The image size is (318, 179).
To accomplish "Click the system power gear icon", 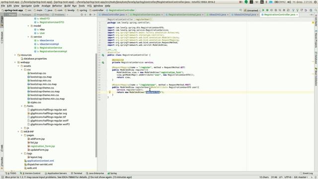I will click(316, 2).
